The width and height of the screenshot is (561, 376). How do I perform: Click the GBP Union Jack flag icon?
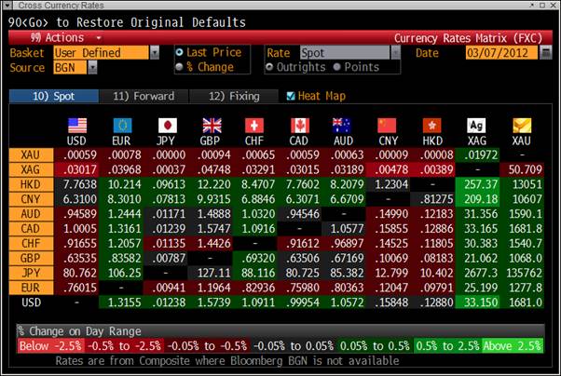pos(212,125)
